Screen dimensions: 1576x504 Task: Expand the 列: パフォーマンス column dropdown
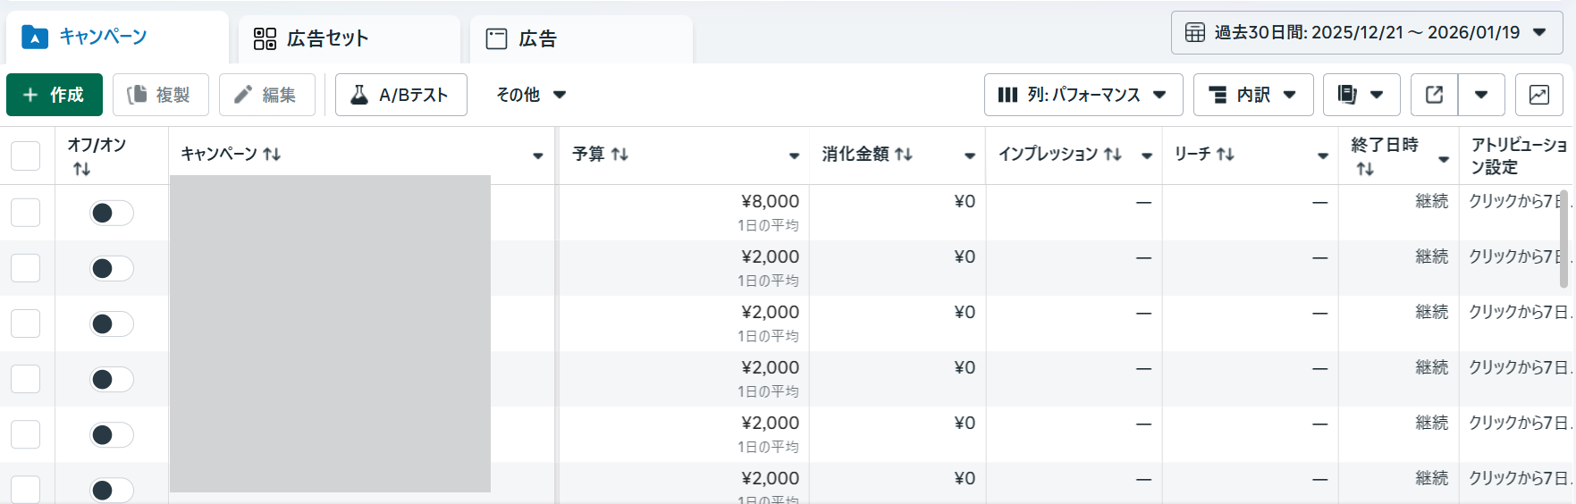point(1083,95)
